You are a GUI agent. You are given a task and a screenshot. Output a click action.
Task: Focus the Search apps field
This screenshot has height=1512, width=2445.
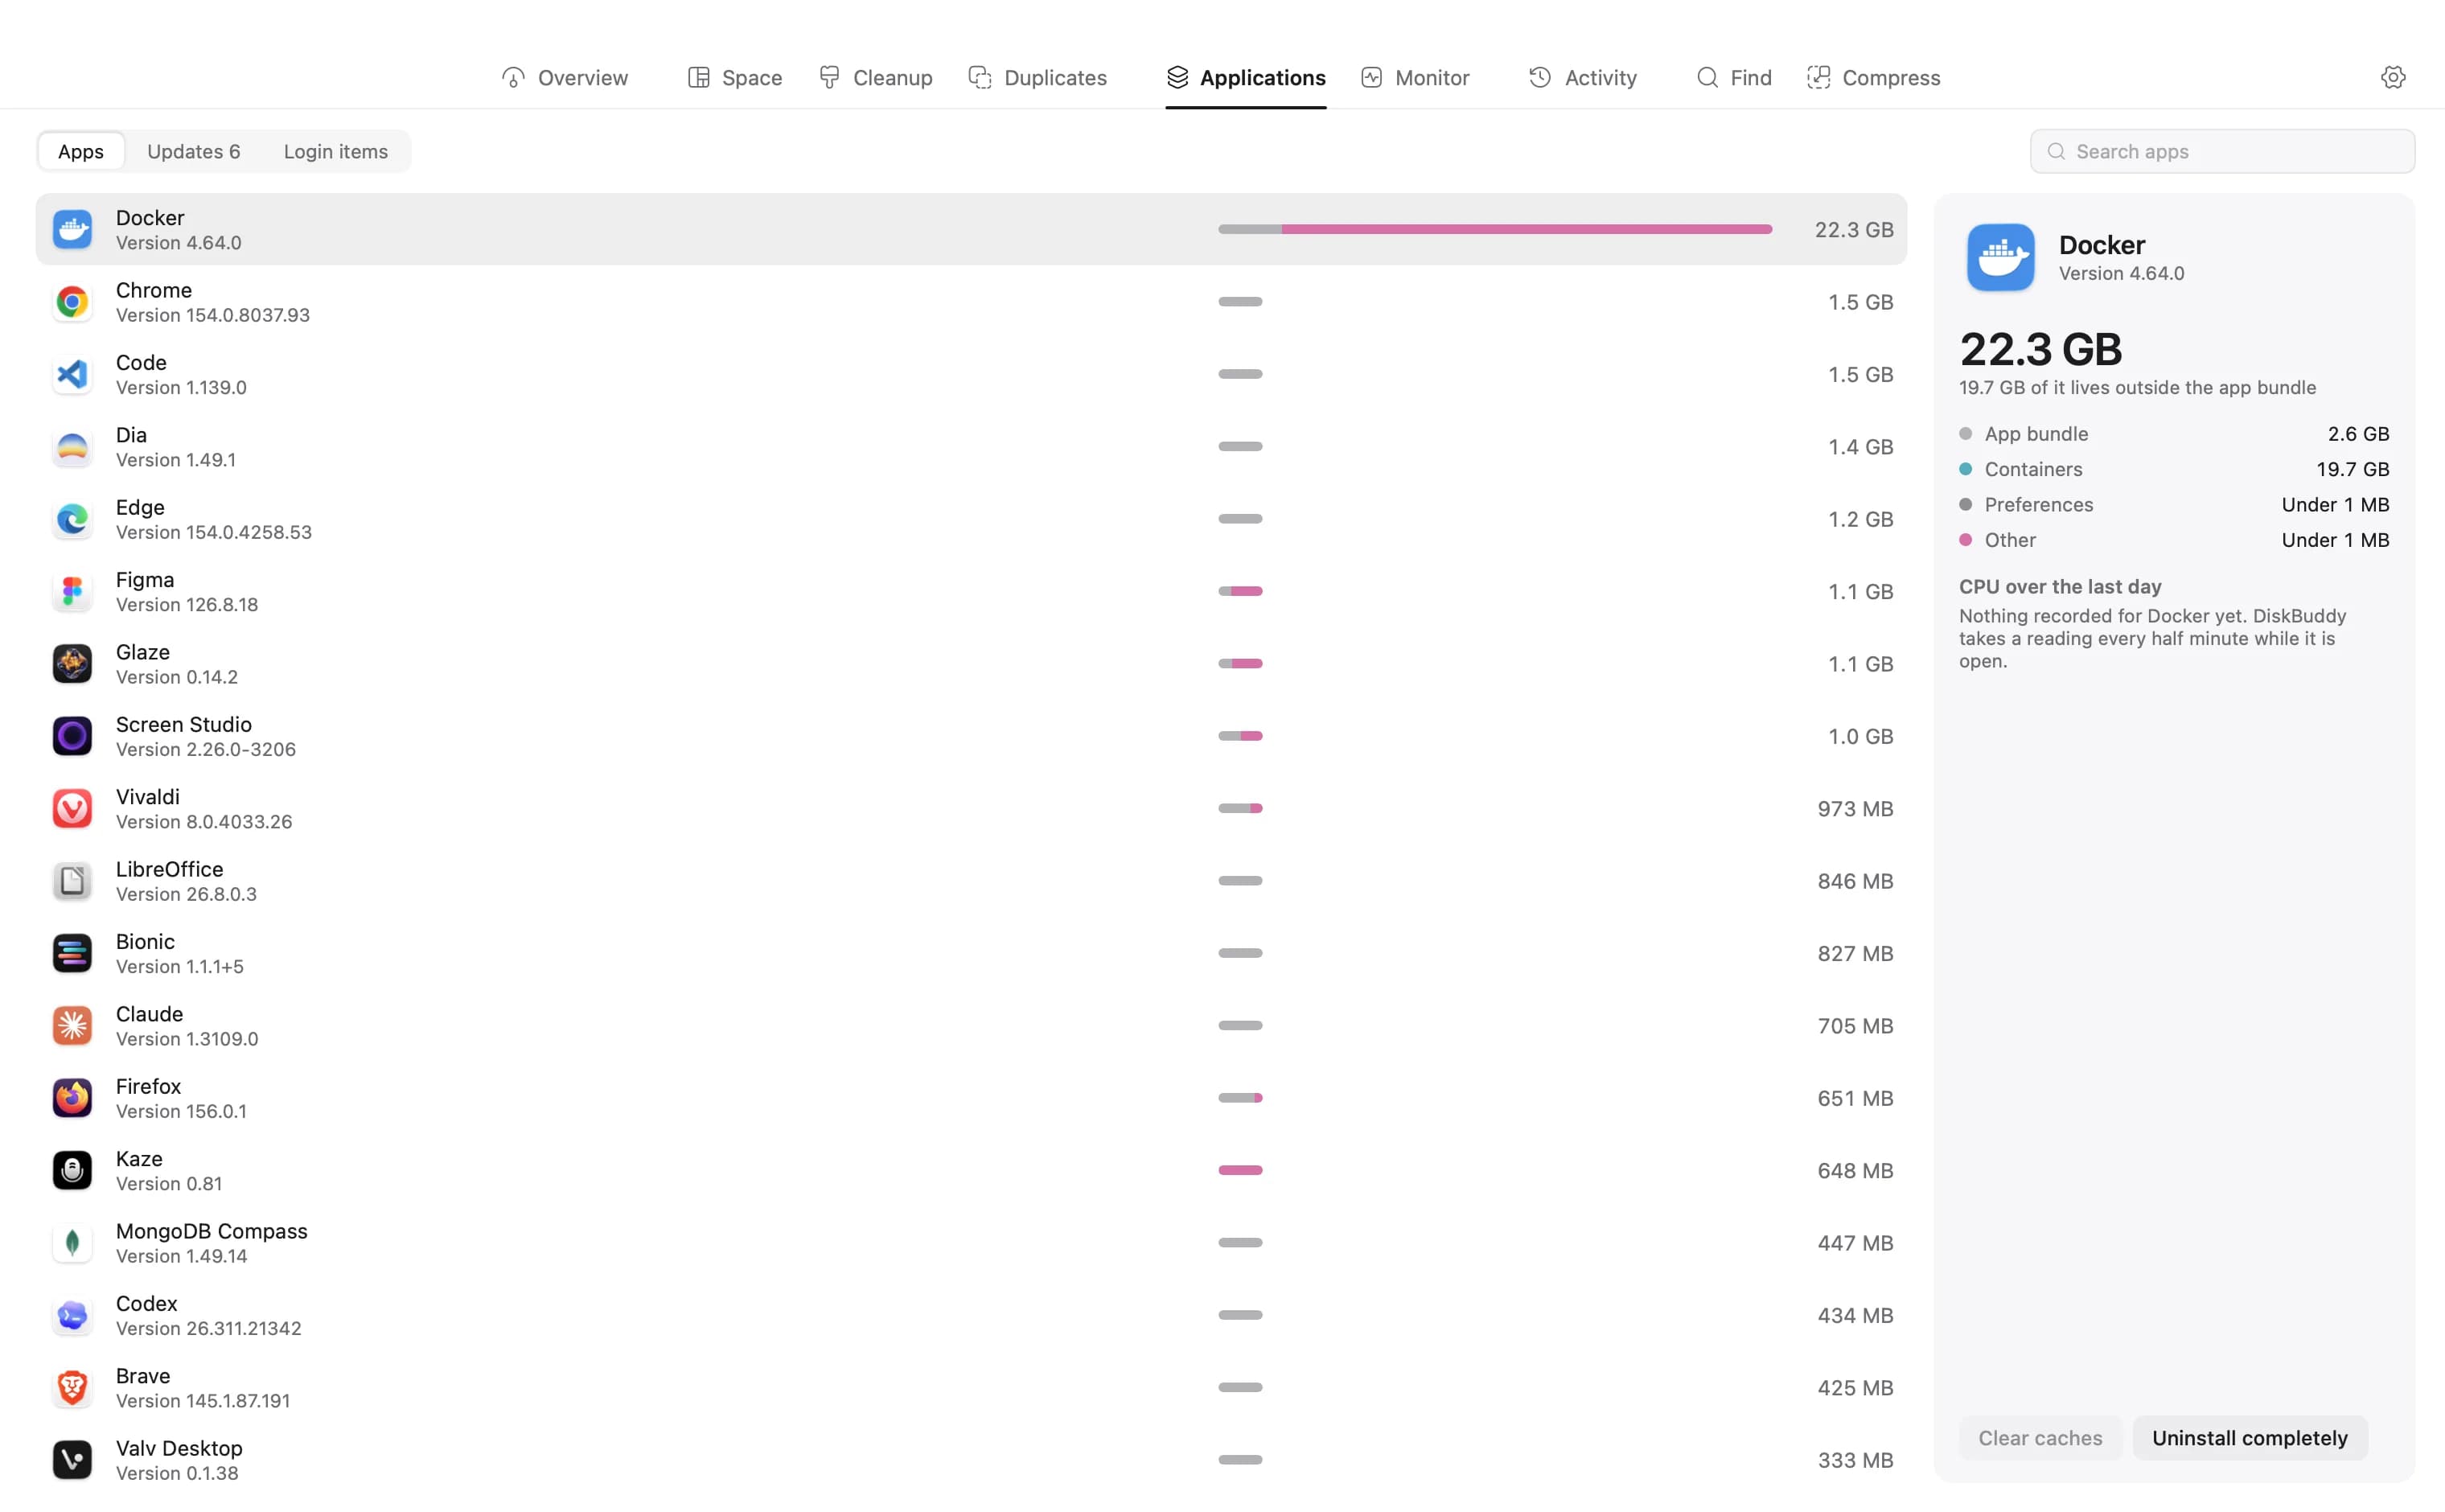tap(2222, 151)
